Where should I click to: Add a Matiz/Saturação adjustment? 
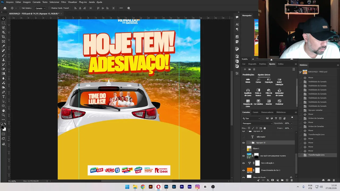[x=279, y=82]
